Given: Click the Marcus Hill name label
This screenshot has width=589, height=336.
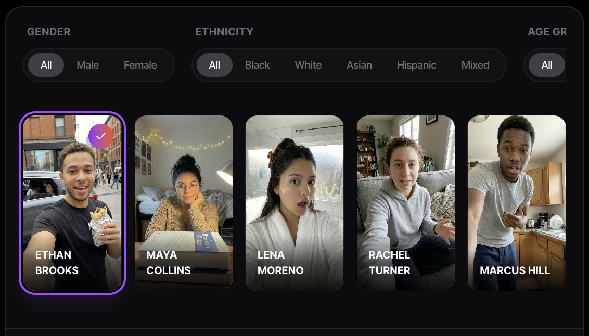Looking at the screenshot, I should 515,270.
